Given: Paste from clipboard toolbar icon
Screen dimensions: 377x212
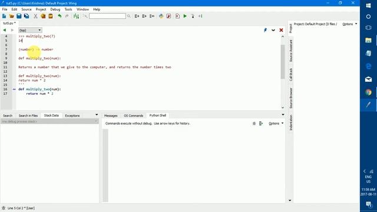Looking at the screenshot, I should (x=51, y=16).
